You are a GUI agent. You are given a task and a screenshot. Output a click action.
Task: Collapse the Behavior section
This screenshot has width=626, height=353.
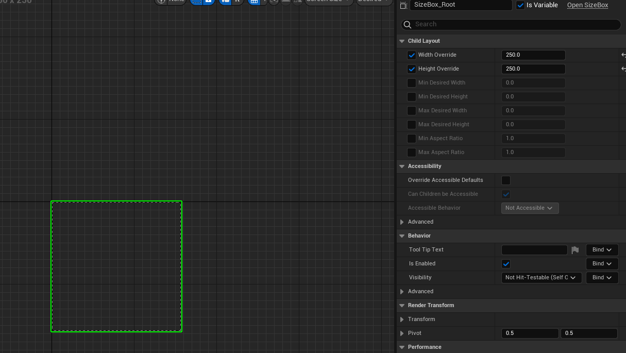point(402,236)
